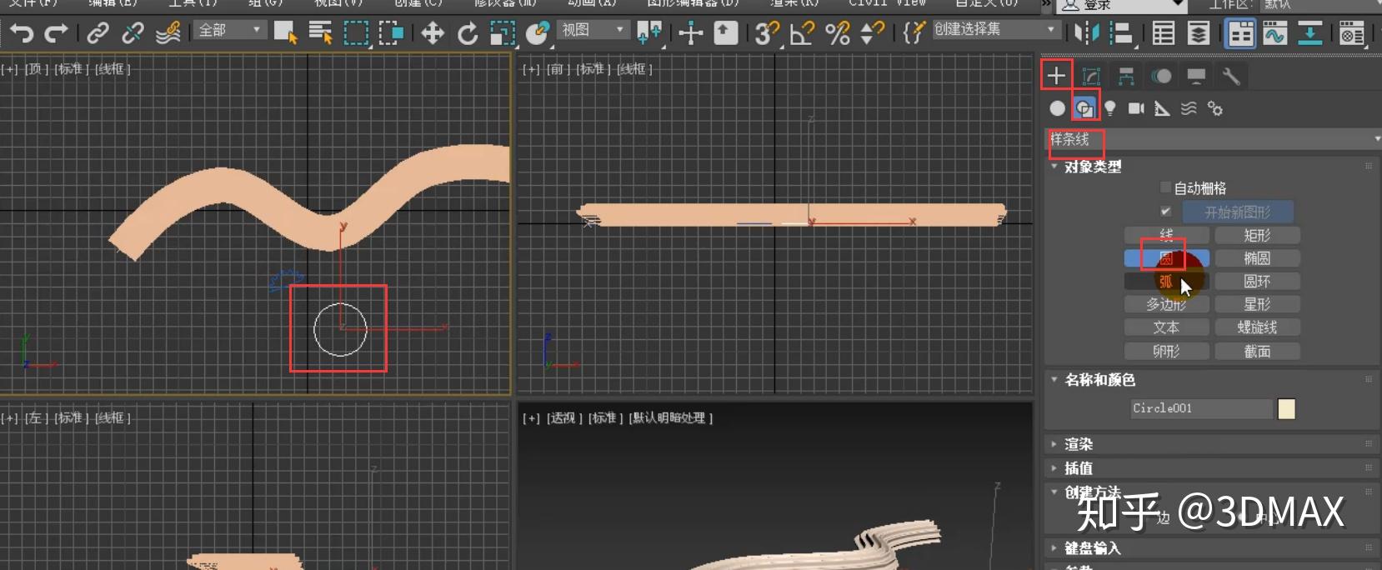
Task: Toggle the Angle Snap icon
Action: [x=802, y=33]
